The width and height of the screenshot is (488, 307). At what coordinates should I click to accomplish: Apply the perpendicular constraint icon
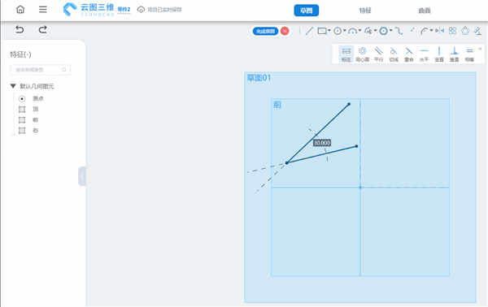coord(455,54)
